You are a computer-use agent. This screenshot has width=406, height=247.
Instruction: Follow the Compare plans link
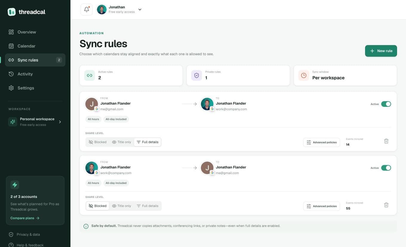[x=25, y=218]
